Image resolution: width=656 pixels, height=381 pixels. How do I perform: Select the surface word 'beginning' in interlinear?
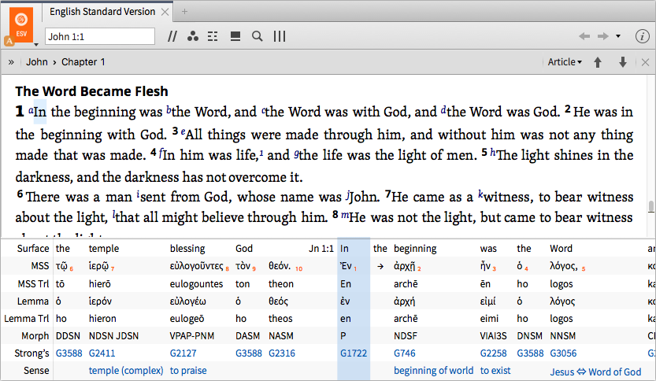[x=415, y=249]
